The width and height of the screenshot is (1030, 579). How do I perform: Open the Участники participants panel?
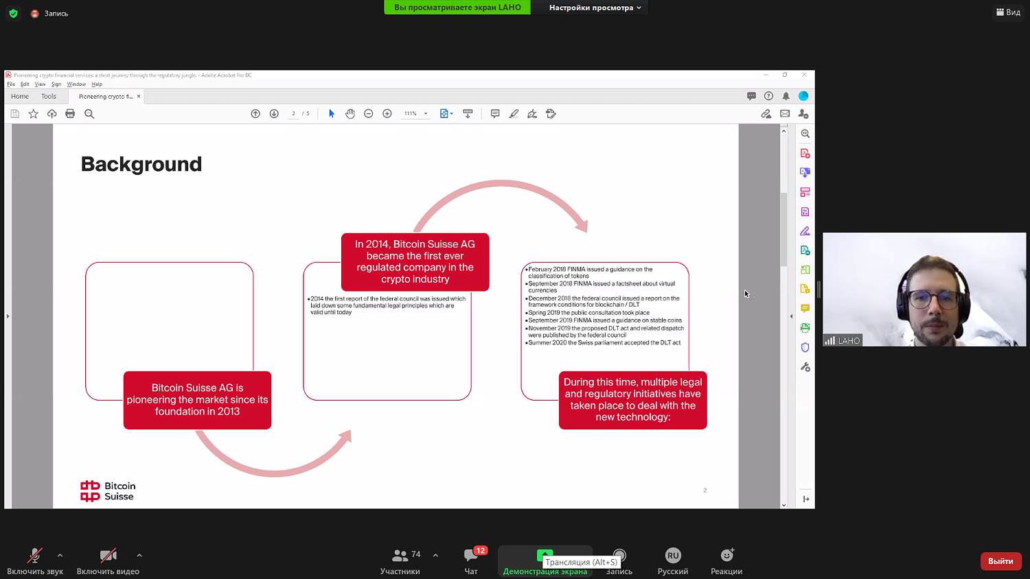click(x=400, y=561)
